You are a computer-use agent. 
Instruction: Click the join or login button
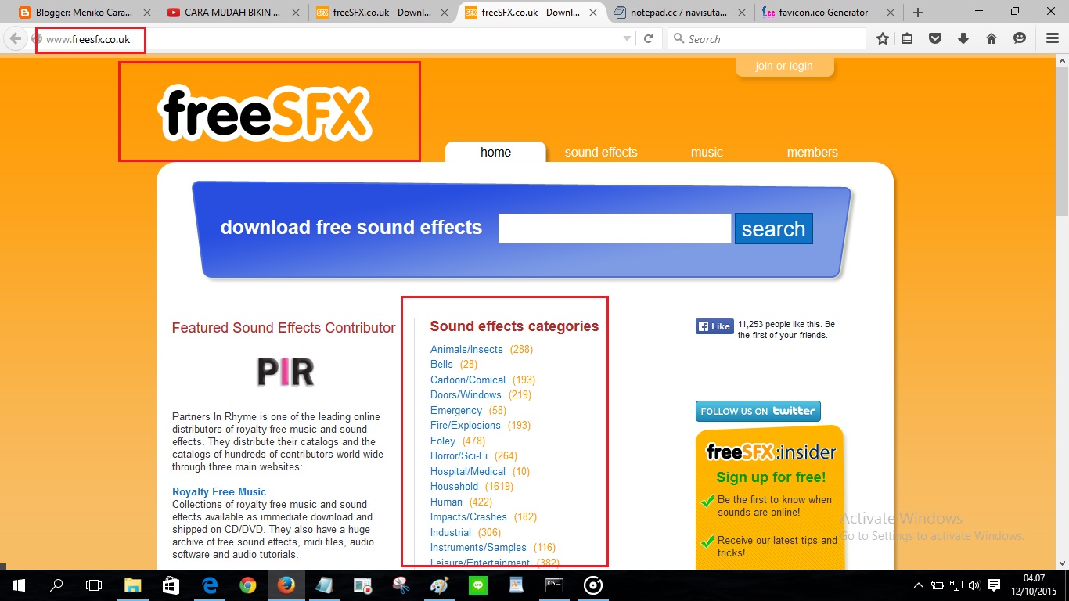[x=784, y=66]
